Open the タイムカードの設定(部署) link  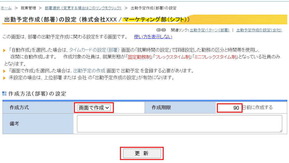(94, 50)
